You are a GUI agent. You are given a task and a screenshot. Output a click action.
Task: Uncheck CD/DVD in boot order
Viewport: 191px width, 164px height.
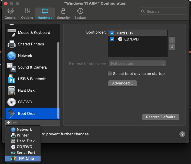(112, 39)
